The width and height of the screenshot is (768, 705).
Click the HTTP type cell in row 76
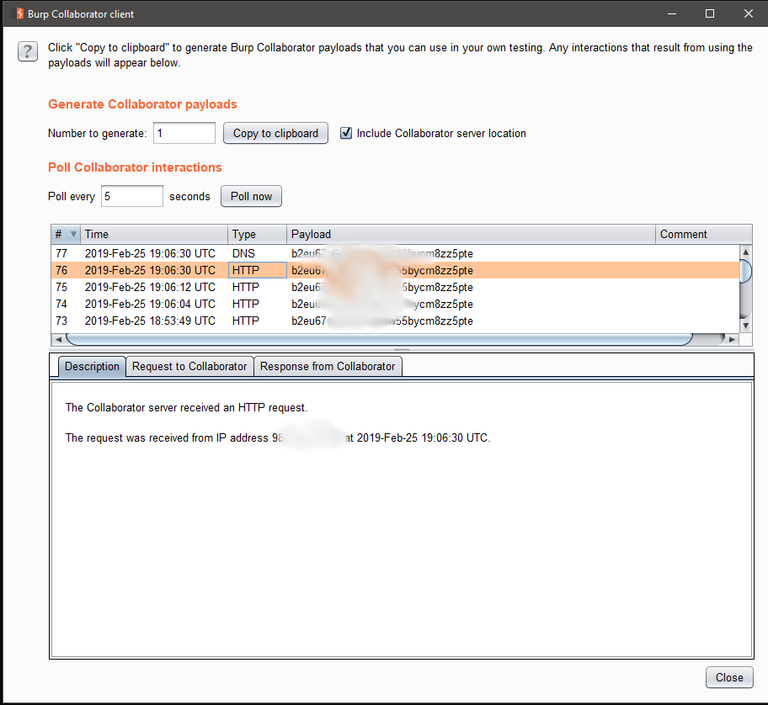[x=257, y=270]
